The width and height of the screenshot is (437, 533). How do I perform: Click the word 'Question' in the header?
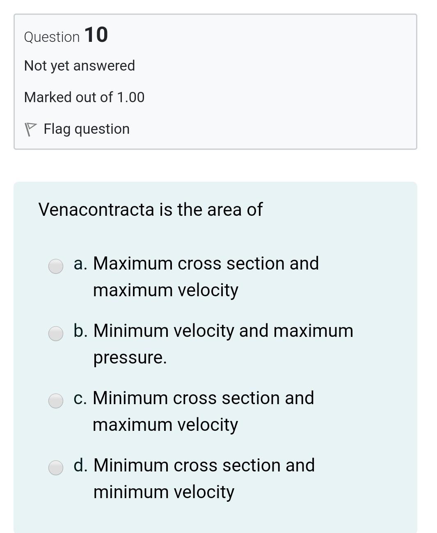tap(52, 37)
